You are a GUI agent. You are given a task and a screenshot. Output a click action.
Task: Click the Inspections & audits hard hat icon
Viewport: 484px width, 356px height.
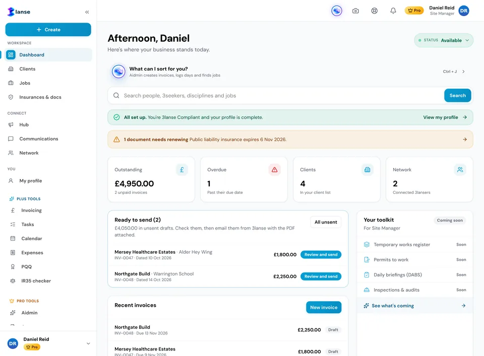pyautogui.click(x=367, y=290)
